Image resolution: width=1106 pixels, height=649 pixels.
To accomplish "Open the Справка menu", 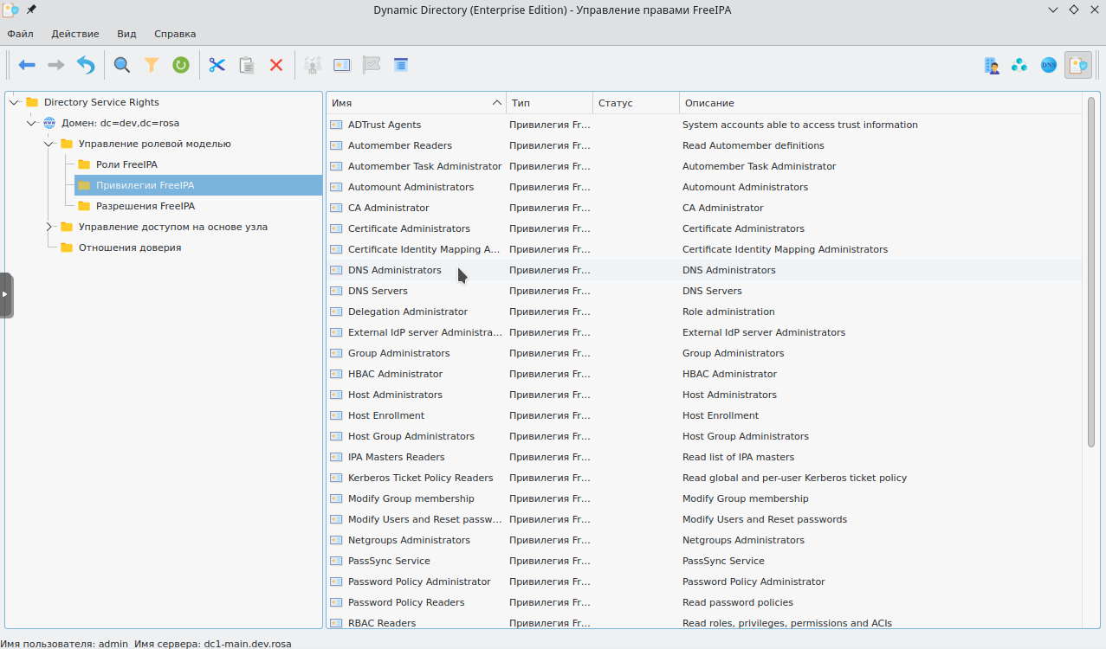I will (175, 34).
